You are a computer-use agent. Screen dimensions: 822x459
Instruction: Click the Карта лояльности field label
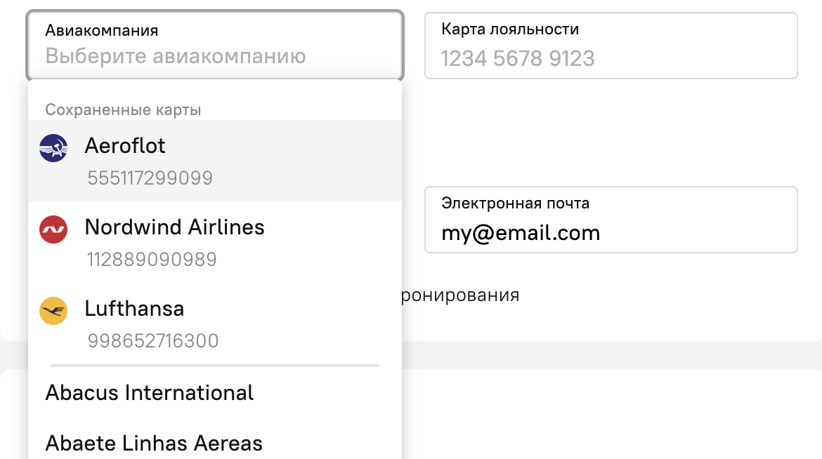click(x=510, y=29)
